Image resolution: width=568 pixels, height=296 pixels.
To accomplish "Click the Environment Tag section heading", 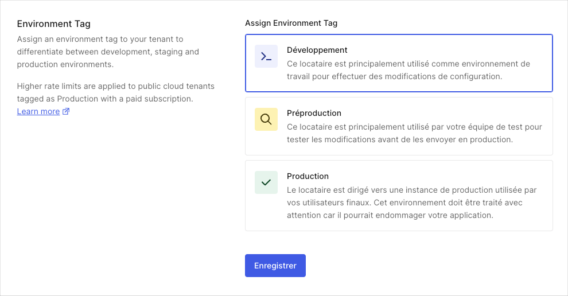I will tap(53, 24).
